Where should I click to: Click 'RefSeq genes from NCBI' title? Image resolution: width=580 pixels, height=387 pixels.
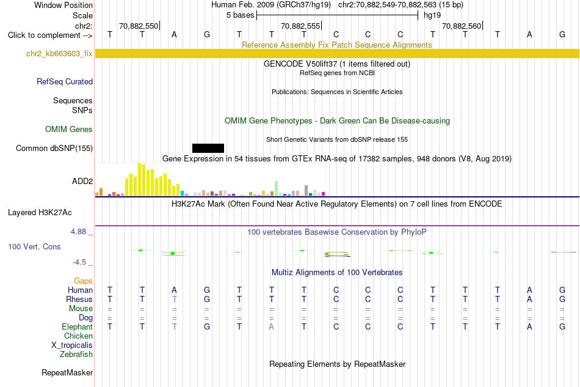[x=337, y=73]
